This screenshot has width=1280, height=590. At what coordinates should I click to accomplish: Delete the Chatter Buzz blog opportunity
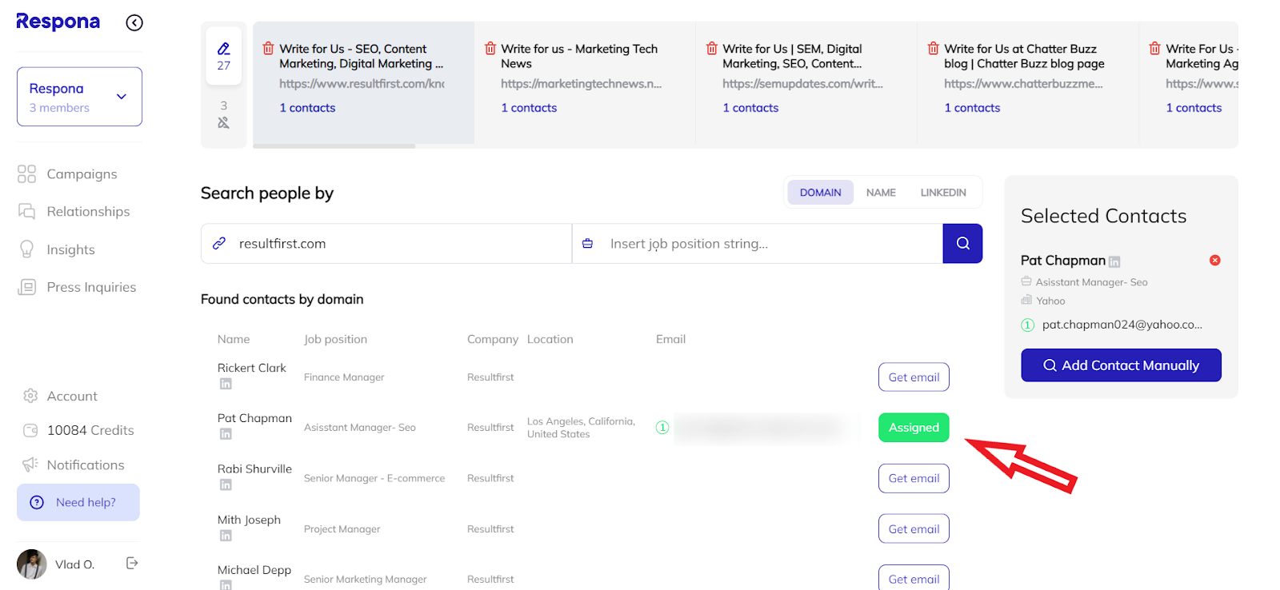[933, 49]
